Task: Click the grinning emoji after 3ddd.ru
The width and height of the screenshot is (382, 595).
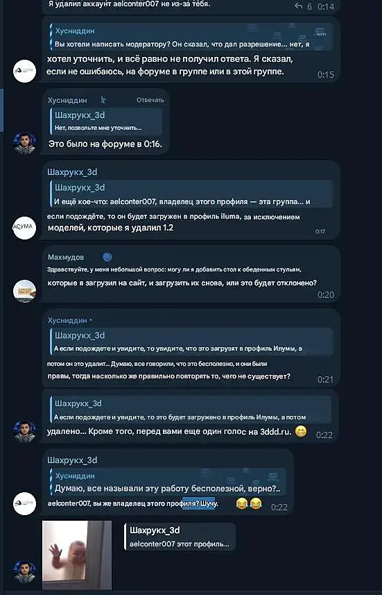Action: tap(301, 431)
